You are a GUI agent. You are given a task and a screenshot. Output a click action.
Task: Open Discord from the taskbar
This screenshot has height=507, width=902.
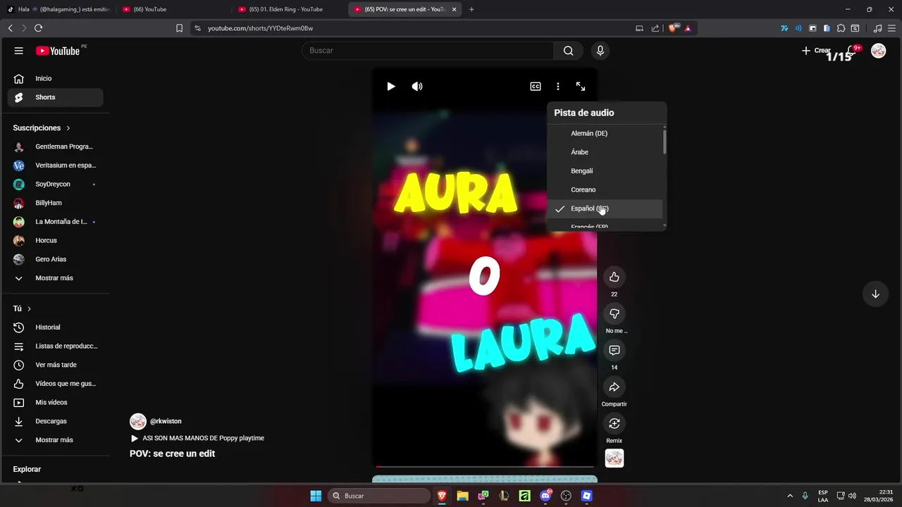click(545, 496)
